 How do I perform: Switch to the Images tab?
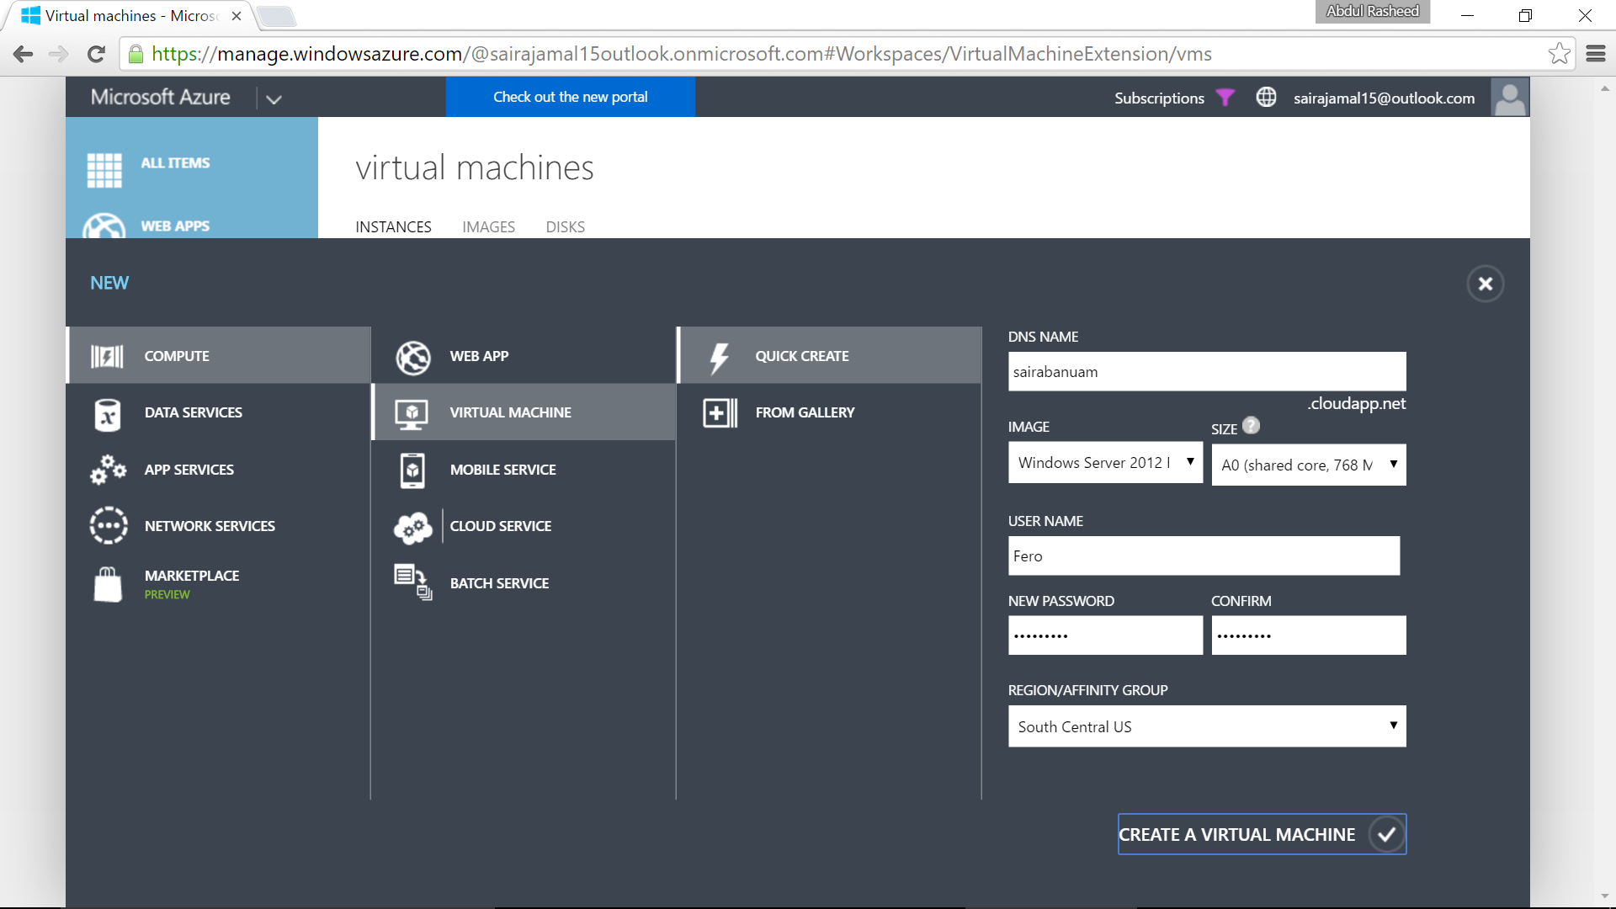(488, 227)
